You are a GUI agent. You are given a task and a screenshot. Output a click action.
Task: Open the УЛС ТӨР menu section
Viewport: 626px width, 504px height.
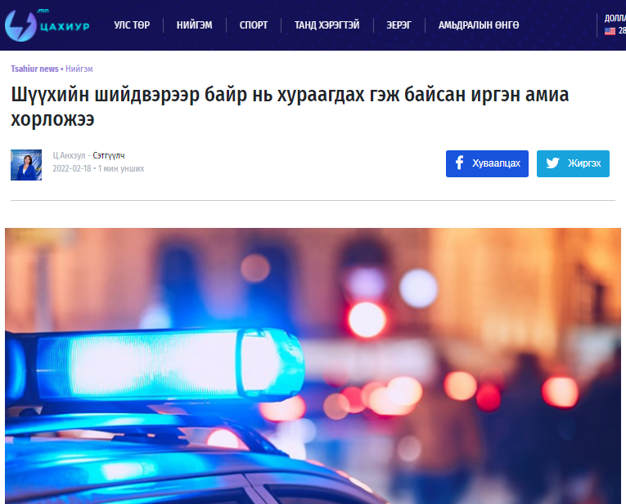coord(132,25)
